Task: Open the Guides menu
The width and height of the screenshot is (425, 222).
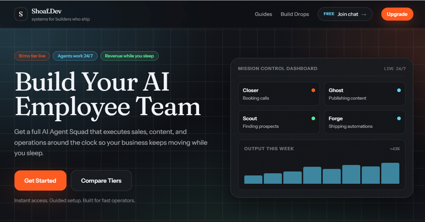Action: [263, 14]
